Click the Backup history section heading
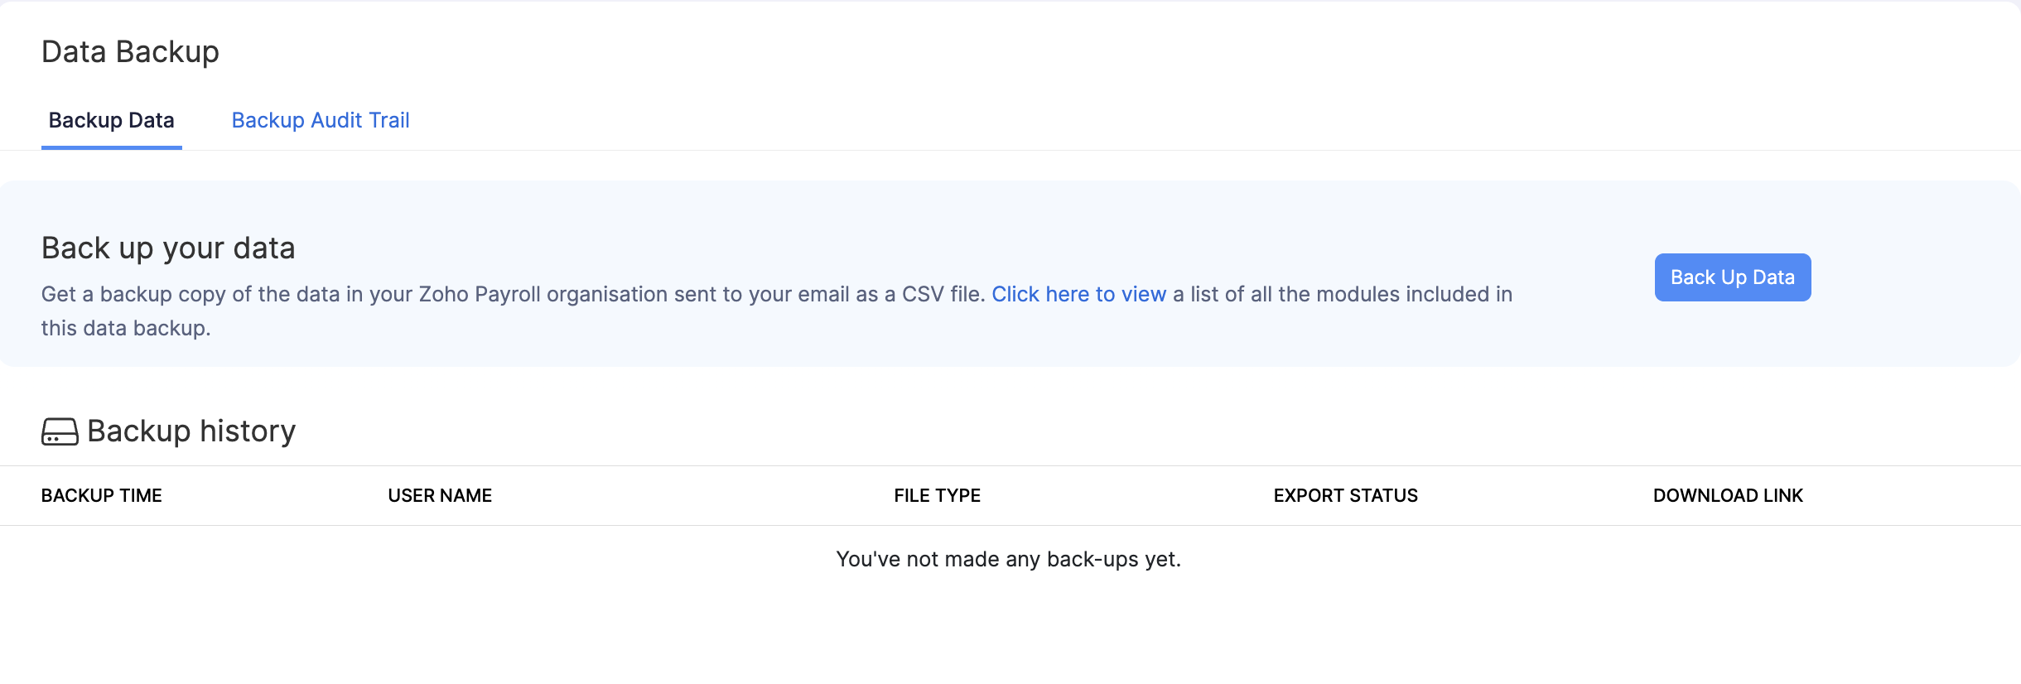The image size is (2021, 684). [191, 431]
